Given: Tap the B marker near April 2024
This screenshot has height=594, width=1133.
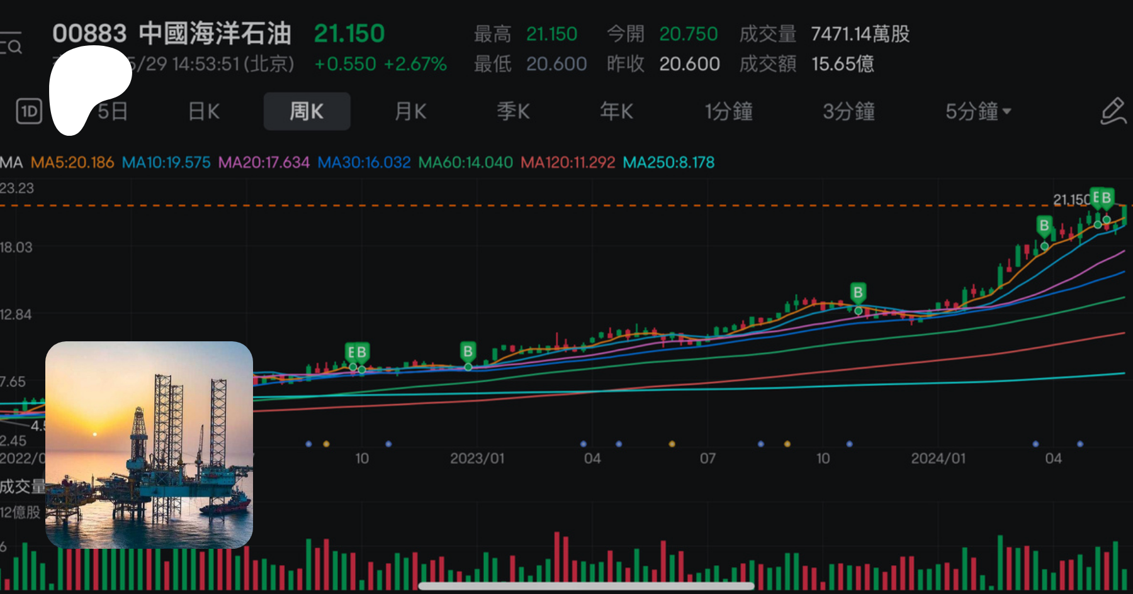Looking at the screenshot, I should (1044, 226).
